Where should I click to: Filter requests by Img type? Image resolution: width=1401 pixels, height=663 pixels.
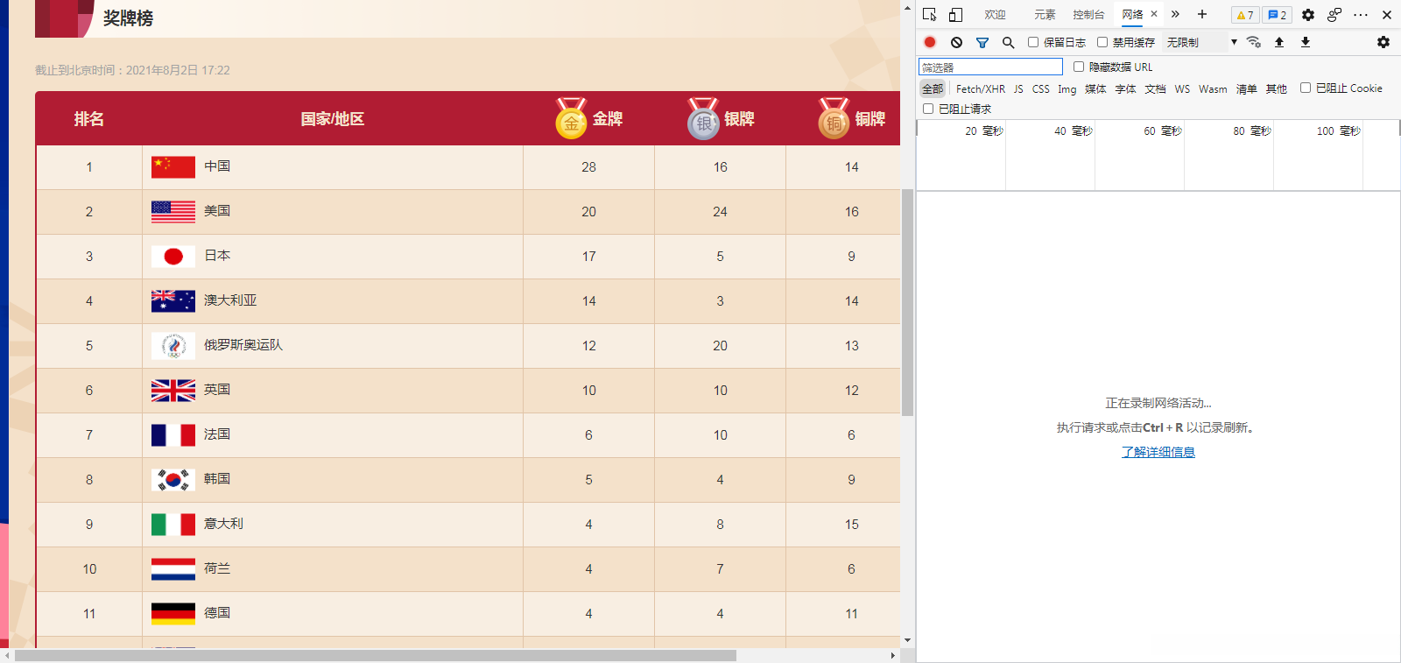[1067, 88]
